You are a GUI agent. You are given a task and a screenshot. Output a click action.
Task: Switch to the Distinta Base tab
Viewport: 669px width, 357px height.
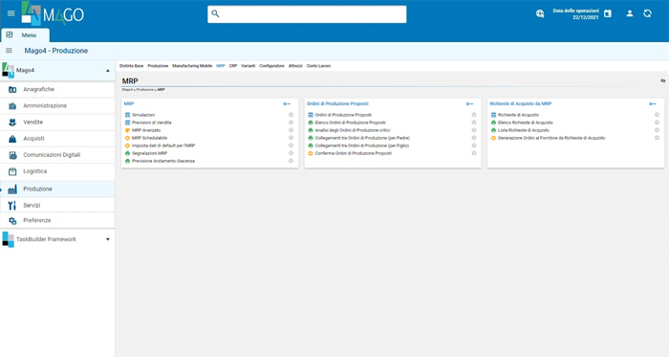pos(132,66)
